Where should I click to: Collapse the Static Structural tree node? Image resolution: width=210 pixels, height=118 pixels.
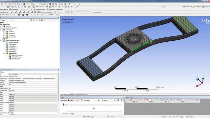click(x=1, y=41)
